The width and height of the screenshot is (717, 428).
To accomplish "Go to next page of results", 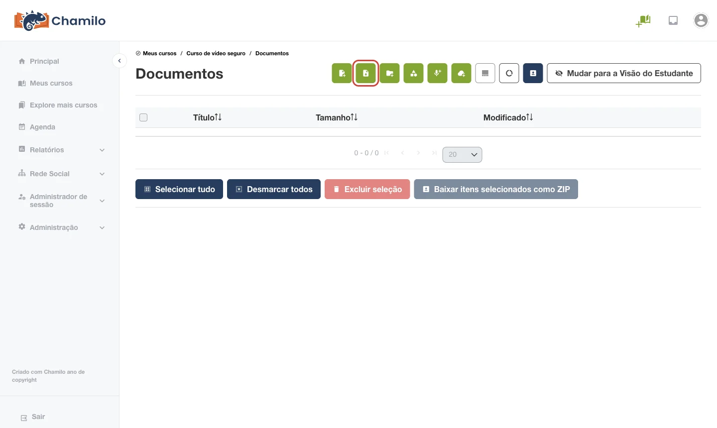I will [x=419, y=153].
